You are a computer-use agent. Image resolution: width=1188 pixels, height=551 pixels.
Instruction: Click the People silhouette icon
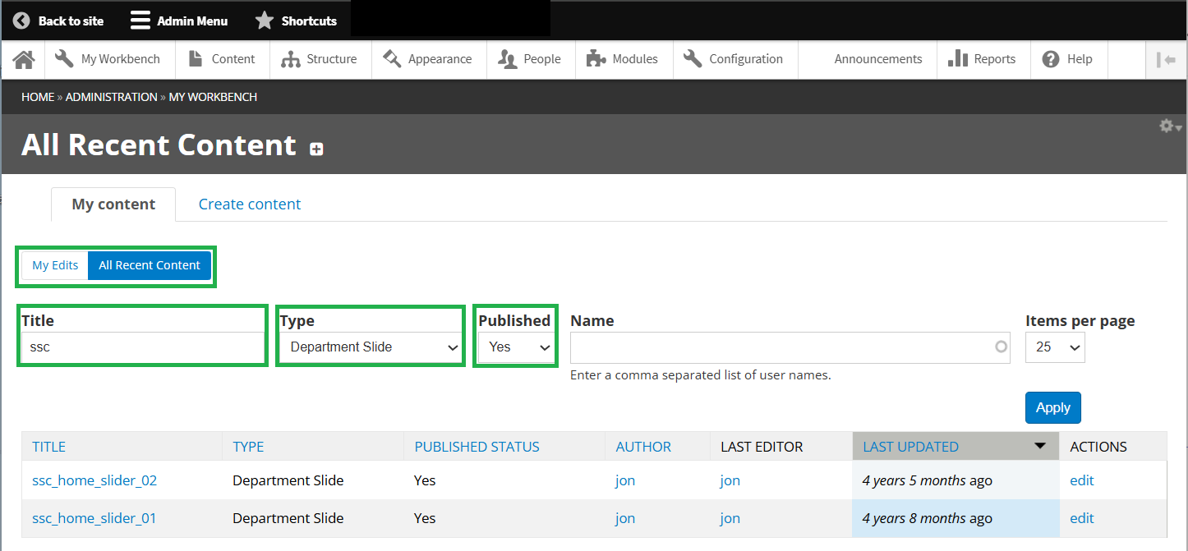tap(508, 59)
